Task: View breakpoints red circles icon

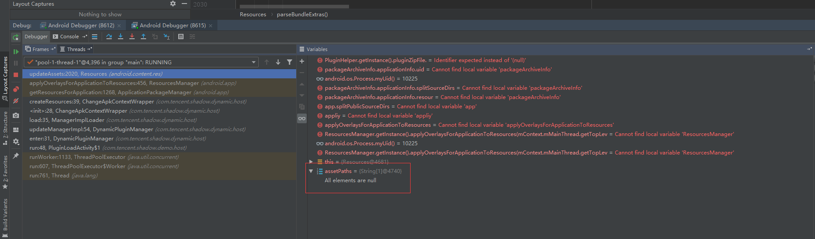Action: coord(16,89)
